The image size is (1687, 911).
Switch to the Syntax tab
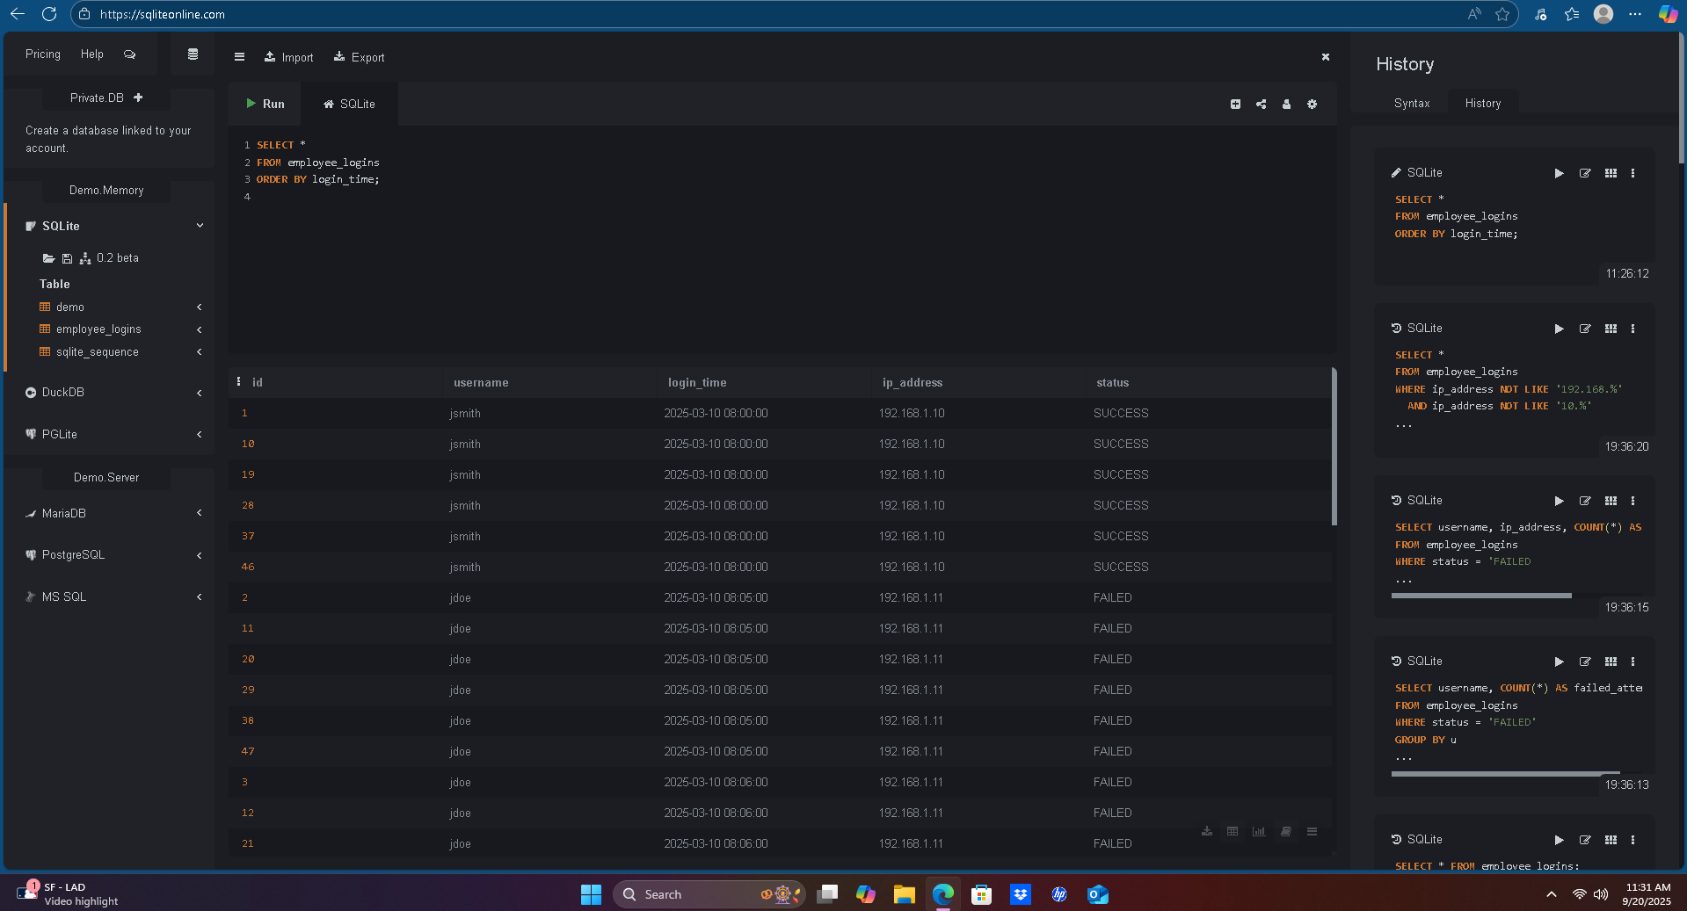1411,104
